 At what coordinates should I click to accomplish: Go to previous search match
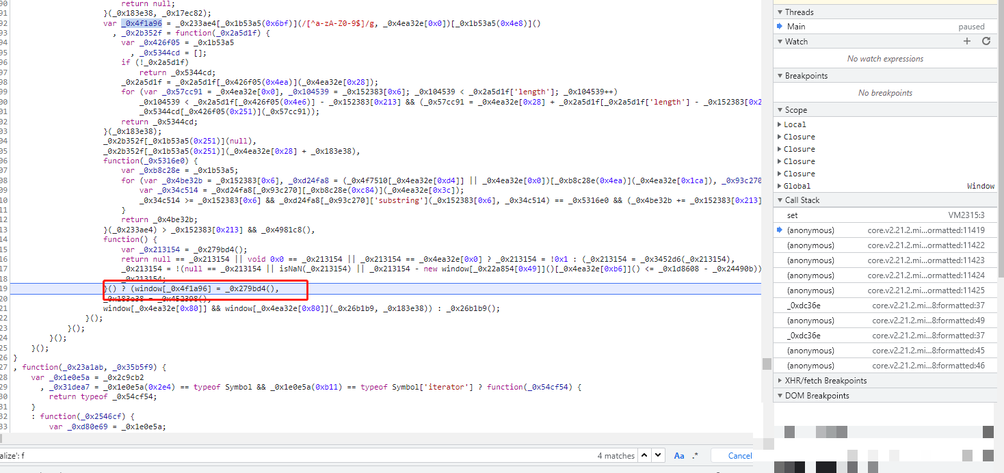tap(645, 455)
